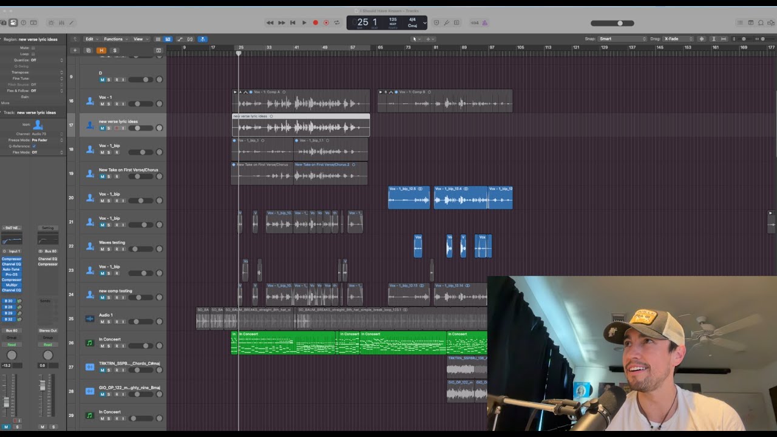Click the global Solo S button above the track headers
The image size is (777, 437).
click(115, 50)
